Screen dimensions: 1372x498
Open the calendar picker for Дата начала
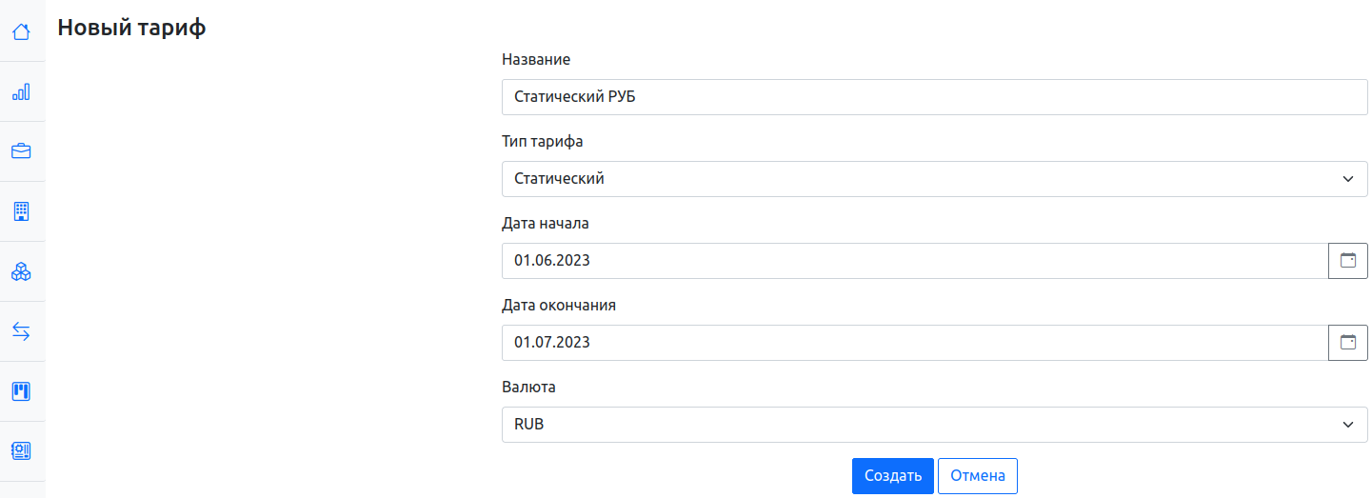point(1347,261)
